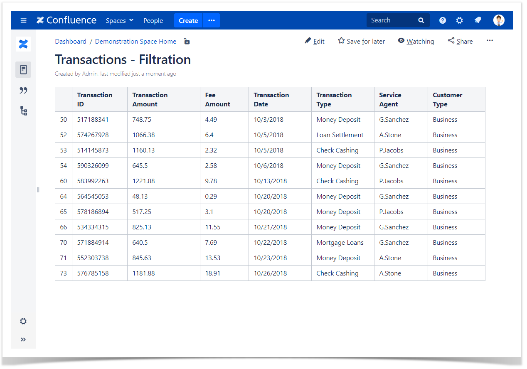Expand the sidebar with double chevron

tap(23, 339)
